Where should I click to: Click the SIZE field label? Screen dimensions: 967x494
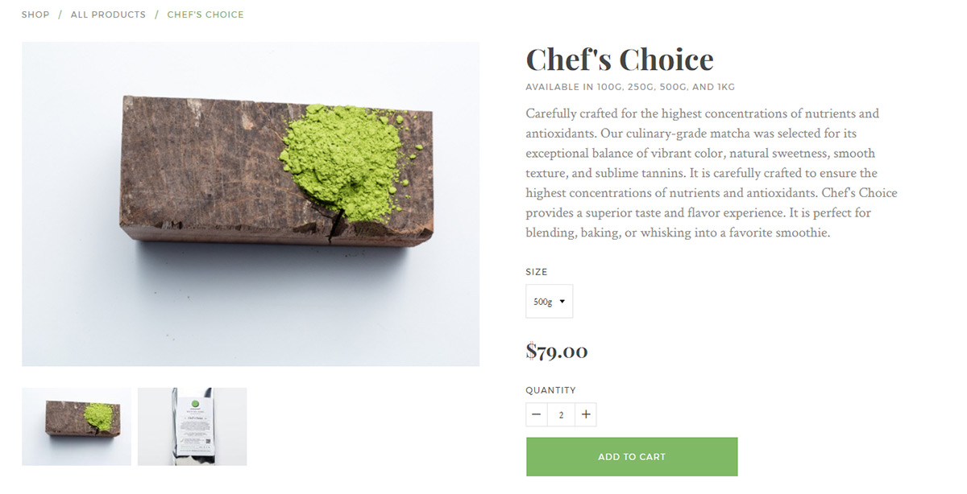[x=536, y=272]
